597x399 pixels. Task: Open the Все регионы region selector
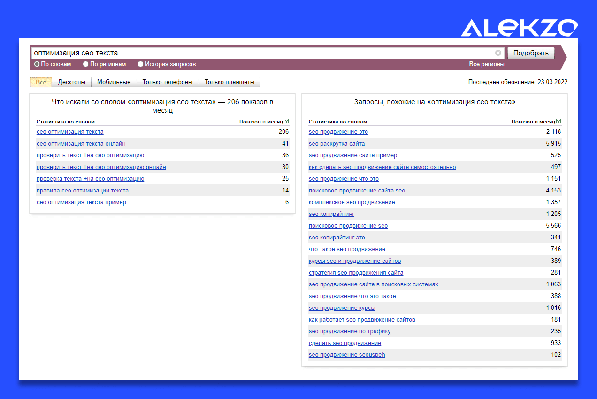[x=487, y=64]
